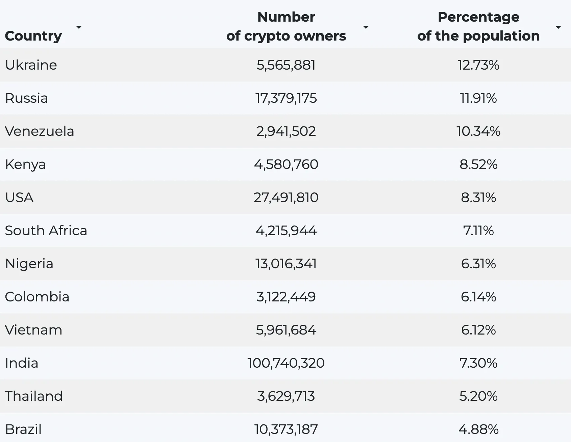Click the Country column sort arrow
Screen dimensions: 571x442
pos(79,27)
